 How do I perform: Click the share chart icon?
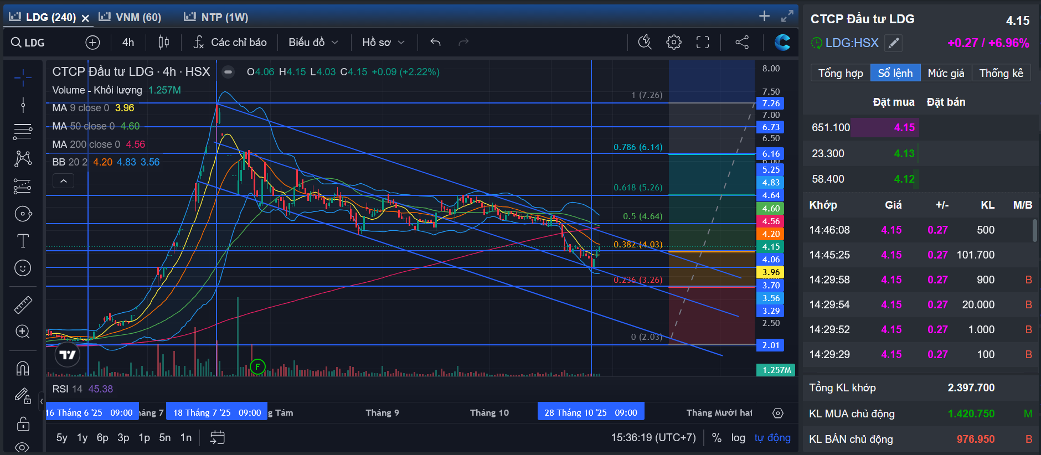coord(742,42)
